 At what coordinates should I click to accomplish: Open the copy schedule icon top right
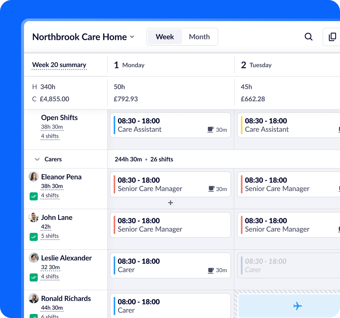pyautogui.click(x=333, y=37)
